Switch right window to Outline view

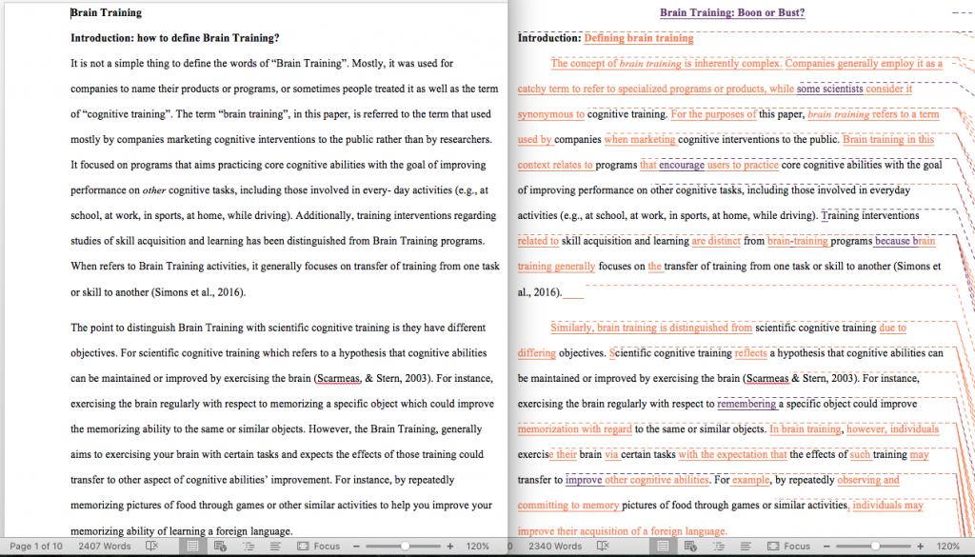point(718,546)
